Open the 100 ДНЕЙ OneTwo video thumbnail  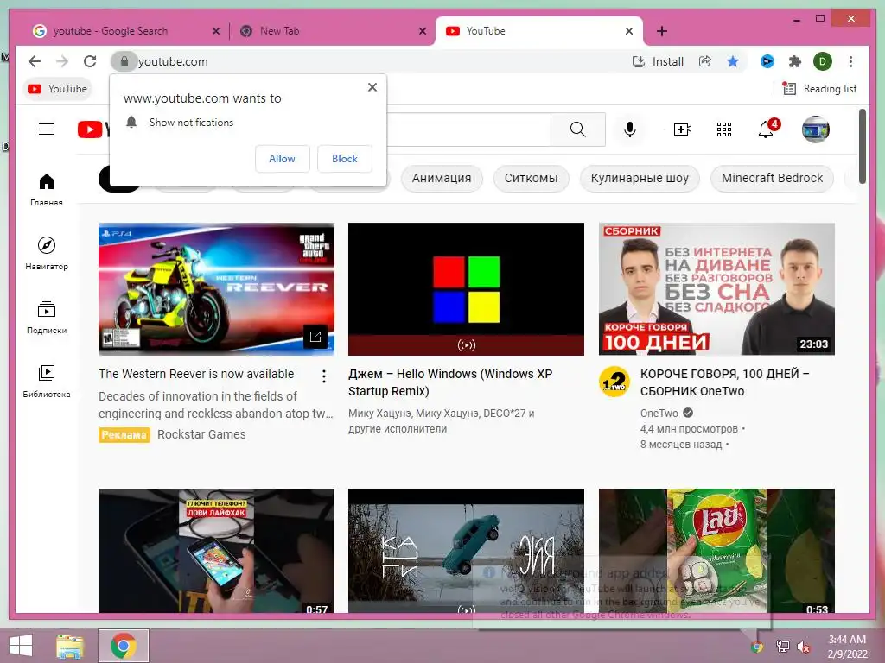(716, 288)
